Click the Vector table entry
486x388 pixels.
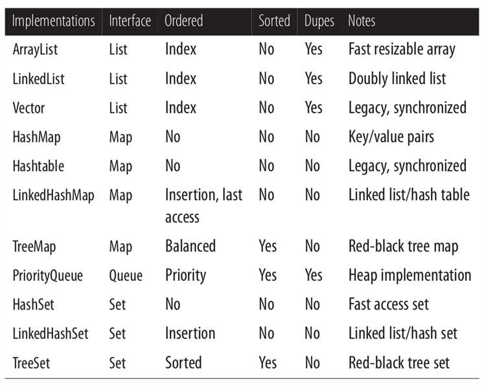point(29,108)
